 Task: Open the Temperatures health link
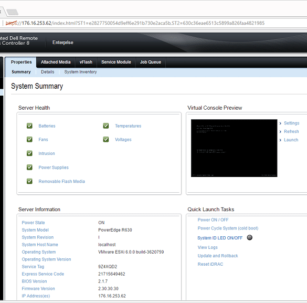[x=128, y=126]
